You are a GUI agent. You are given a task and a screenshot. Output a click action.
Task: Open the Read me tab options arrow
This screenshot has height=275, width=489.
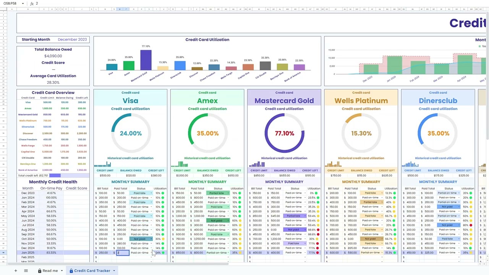tap(62, 271)
